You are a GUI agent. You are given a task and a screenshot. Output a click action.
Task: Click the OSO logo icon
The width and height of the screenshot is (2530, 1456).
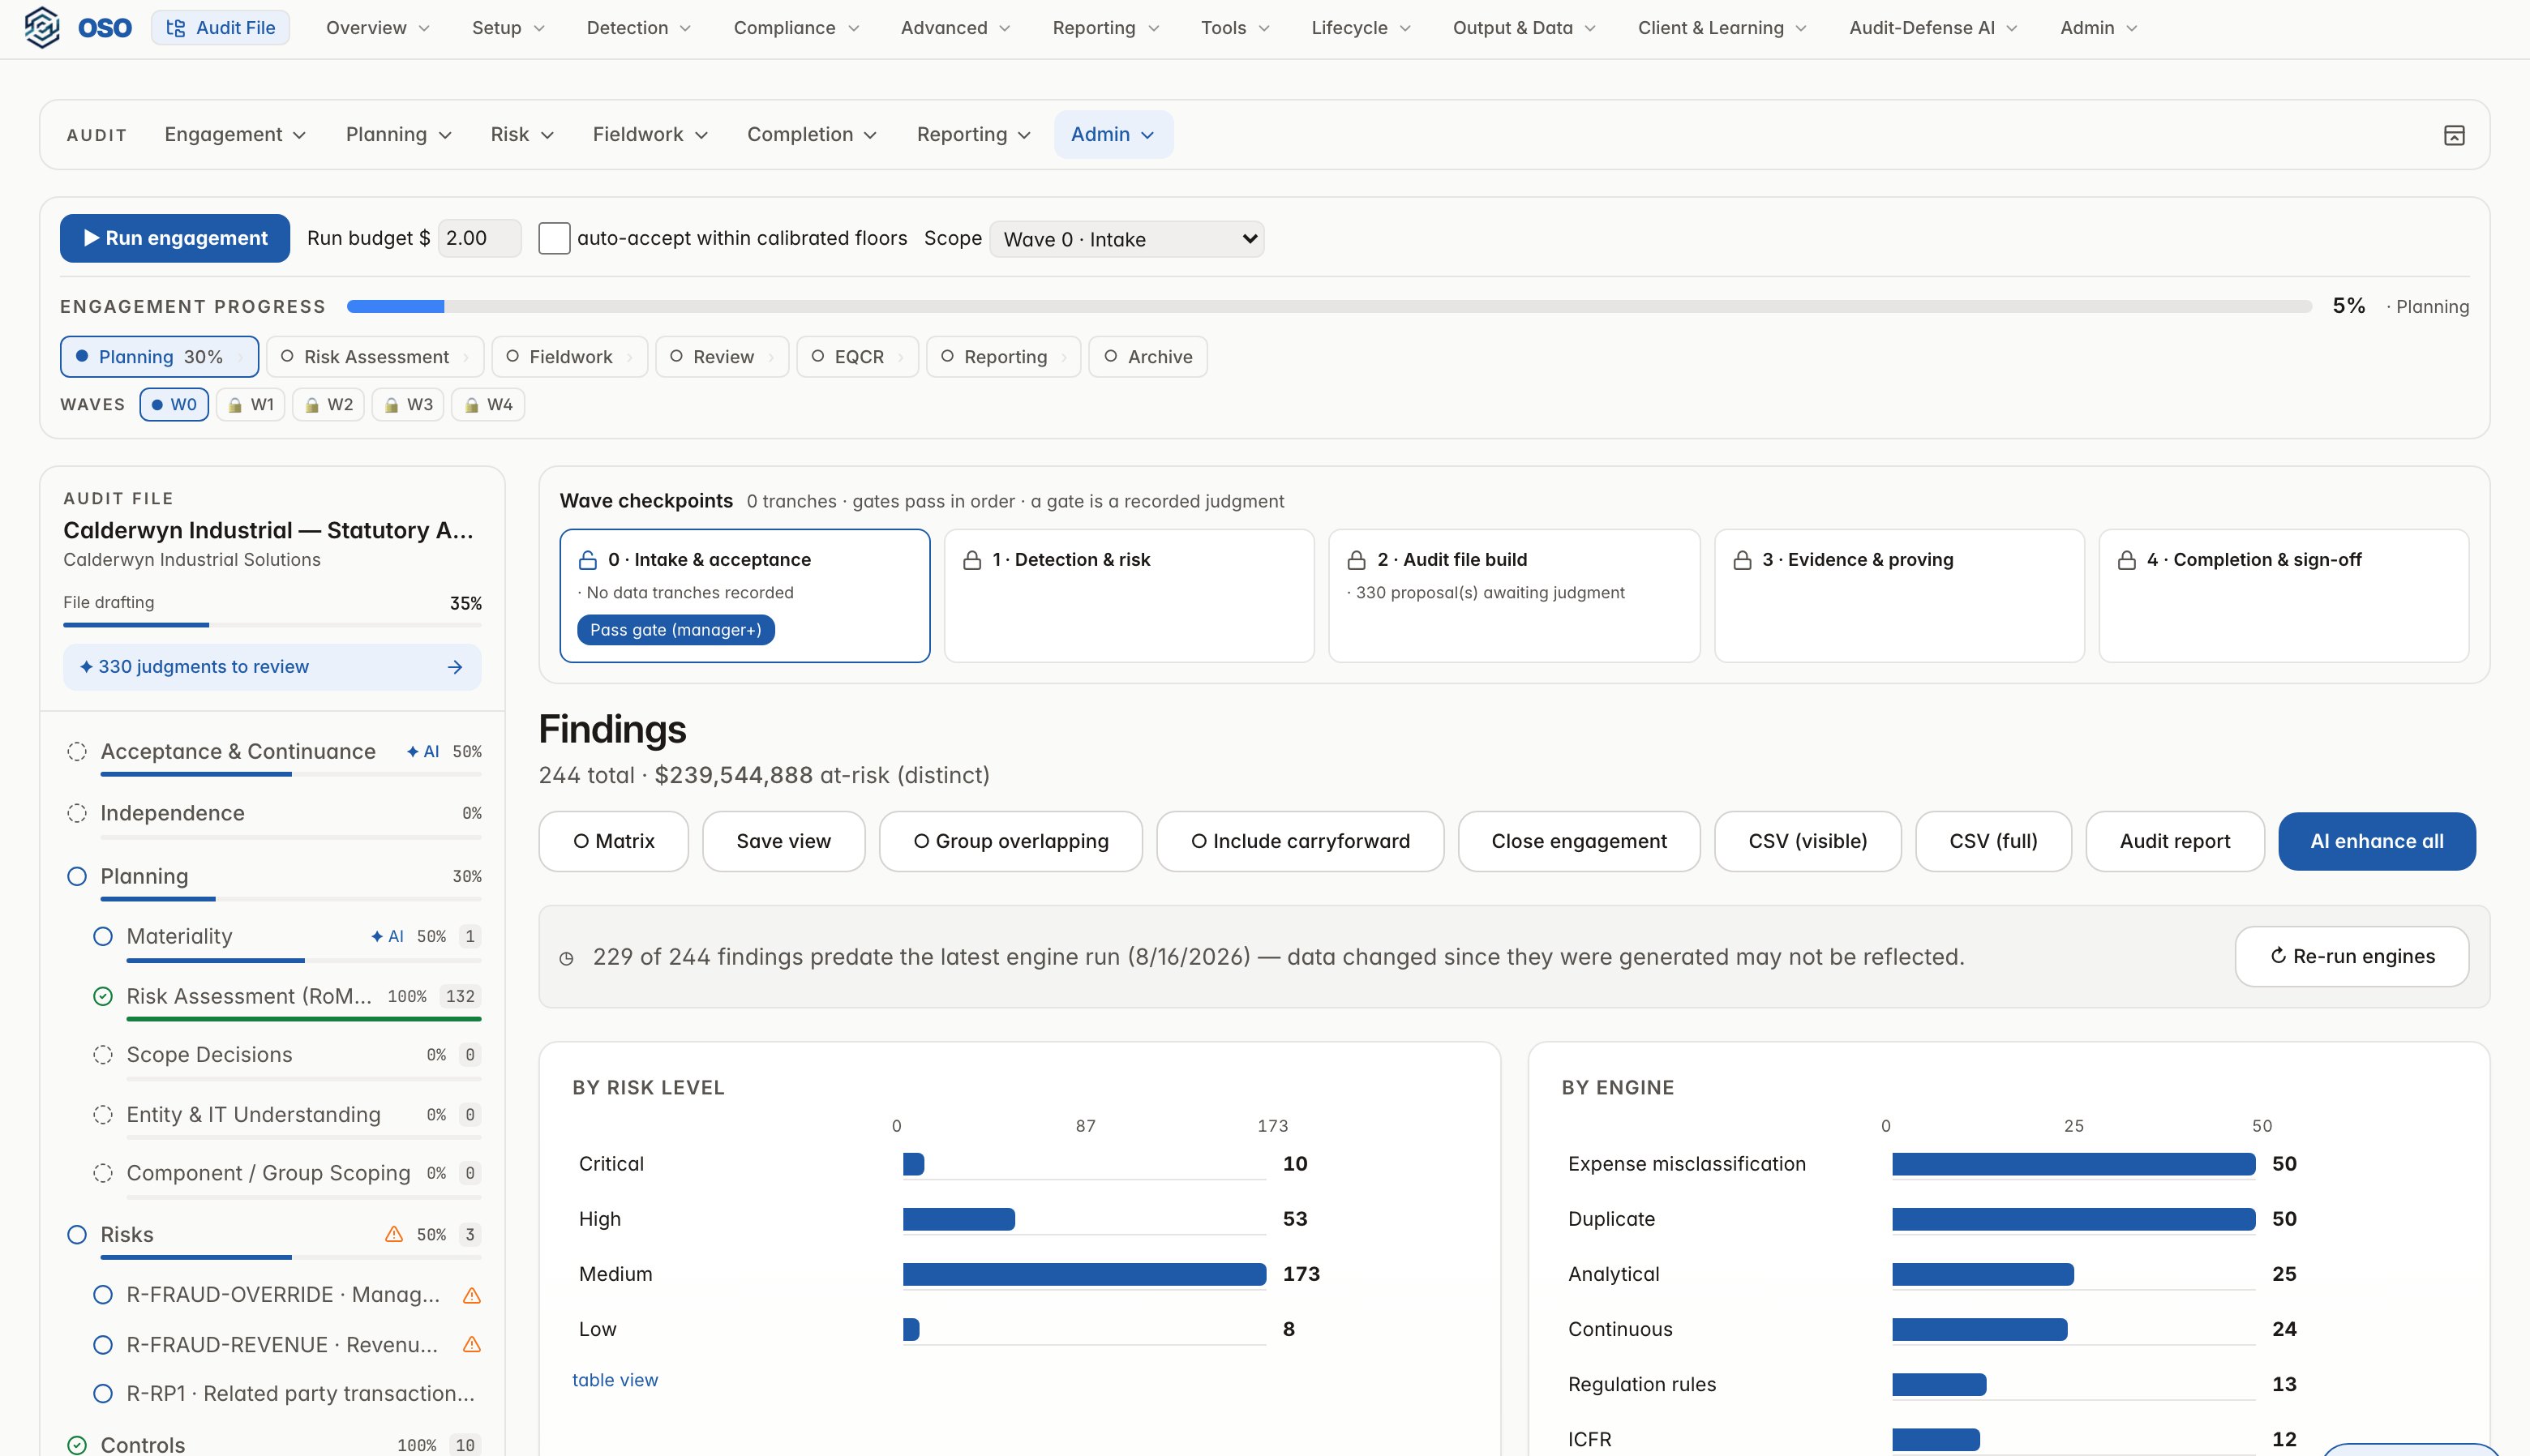[x=42, y=27]
